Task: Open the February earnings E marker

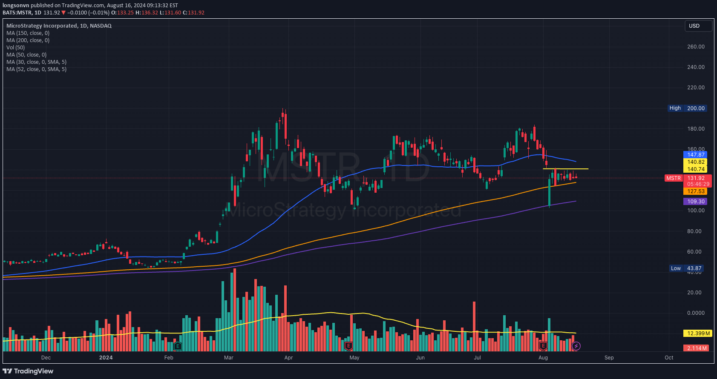Action: (178, 346)
